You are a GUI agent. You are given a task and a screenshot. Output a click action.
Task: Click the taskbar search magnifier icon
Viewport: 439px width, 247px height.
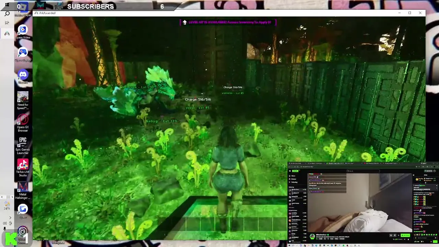[7, 14]
